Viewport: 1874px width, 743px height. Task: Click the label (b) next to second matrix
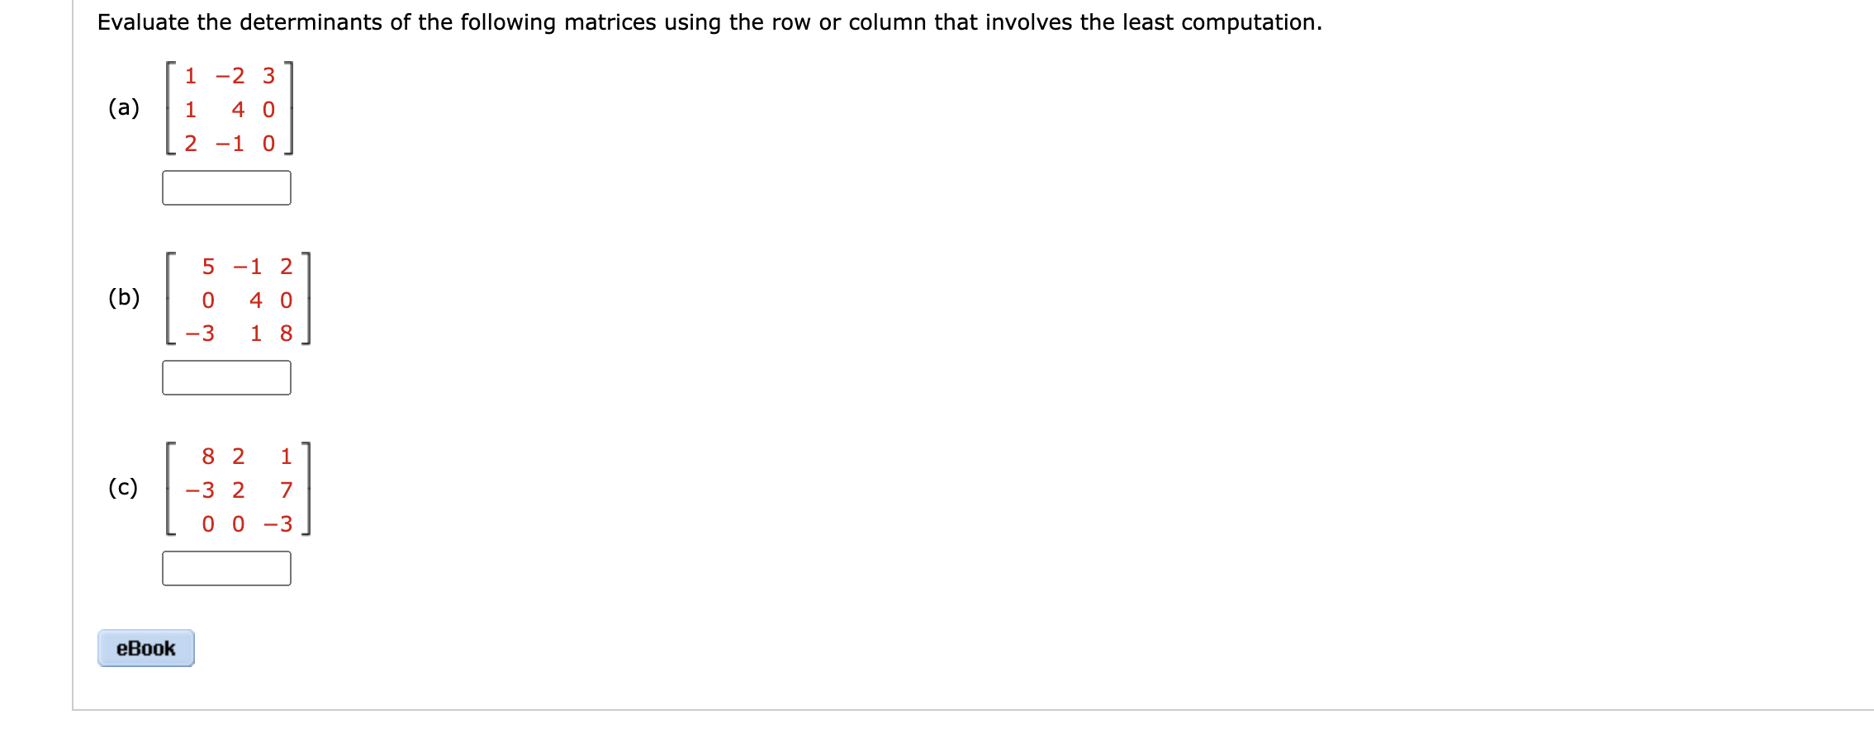[122, 297]
